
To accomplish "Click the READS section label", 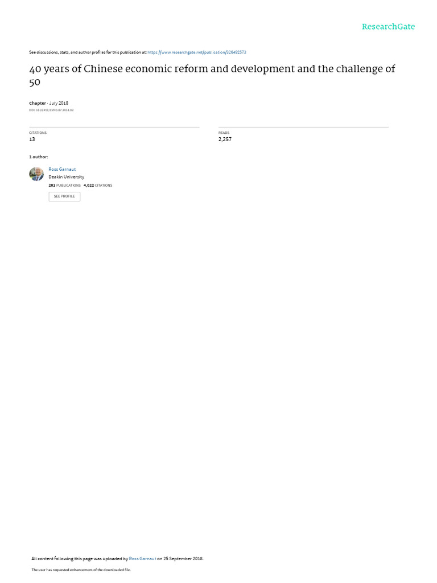I will point(224,133).
